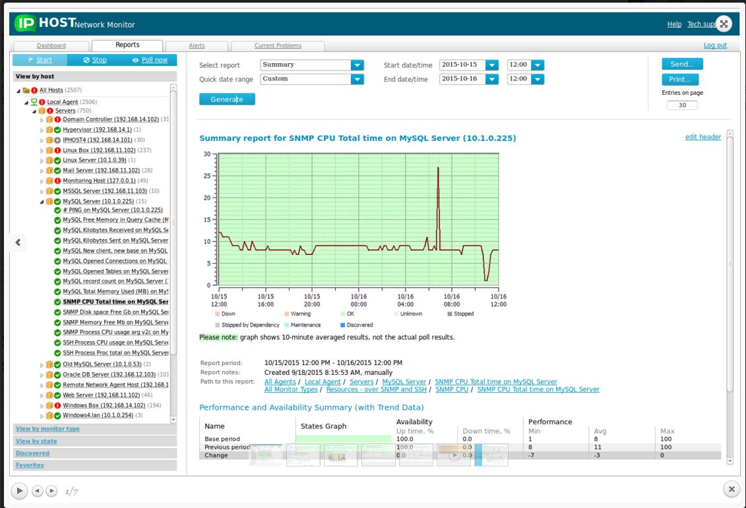Click the Local Agent network icon

[34, 101]
